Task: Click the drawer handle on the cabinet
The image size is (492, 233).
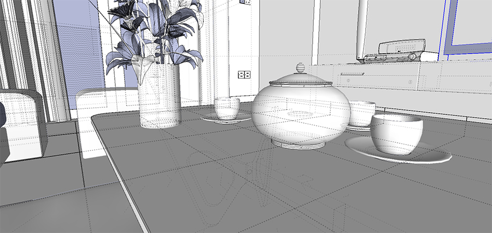Action: click(x=353, y=74)
